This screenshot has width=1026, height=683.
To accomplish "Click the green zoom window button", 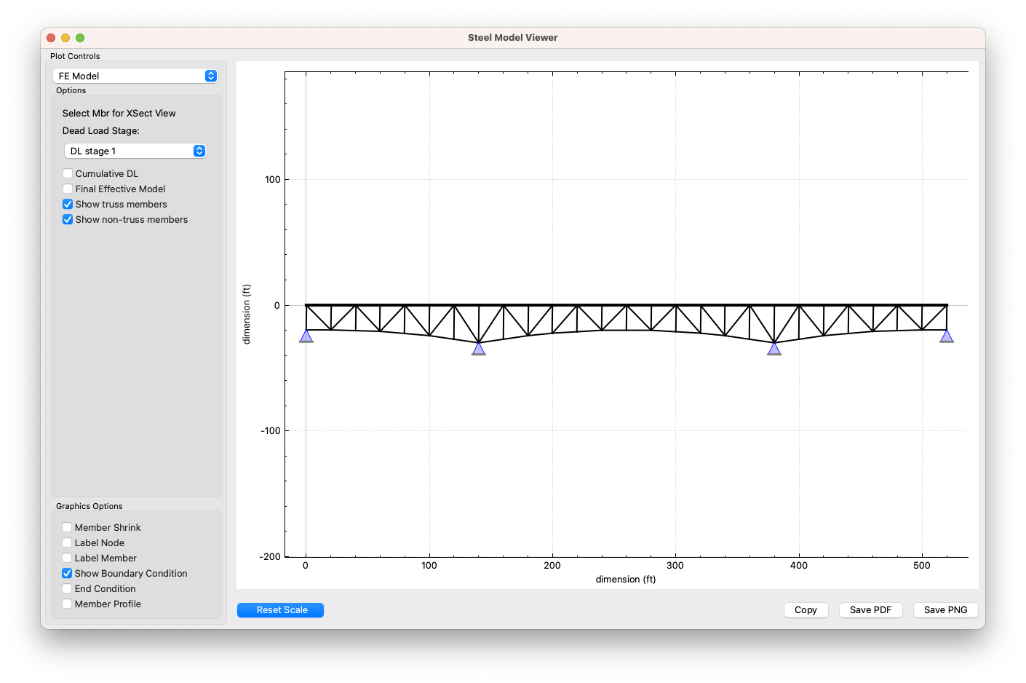I will (80, 38).
